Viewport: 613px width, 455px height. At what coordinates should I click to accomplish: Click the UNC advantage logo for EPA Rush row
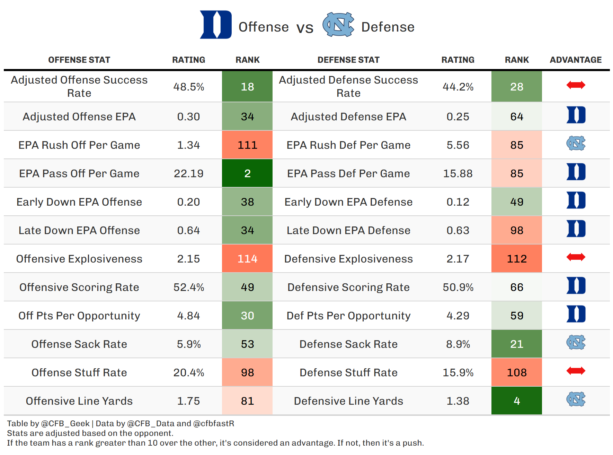(x=576, y=144)
